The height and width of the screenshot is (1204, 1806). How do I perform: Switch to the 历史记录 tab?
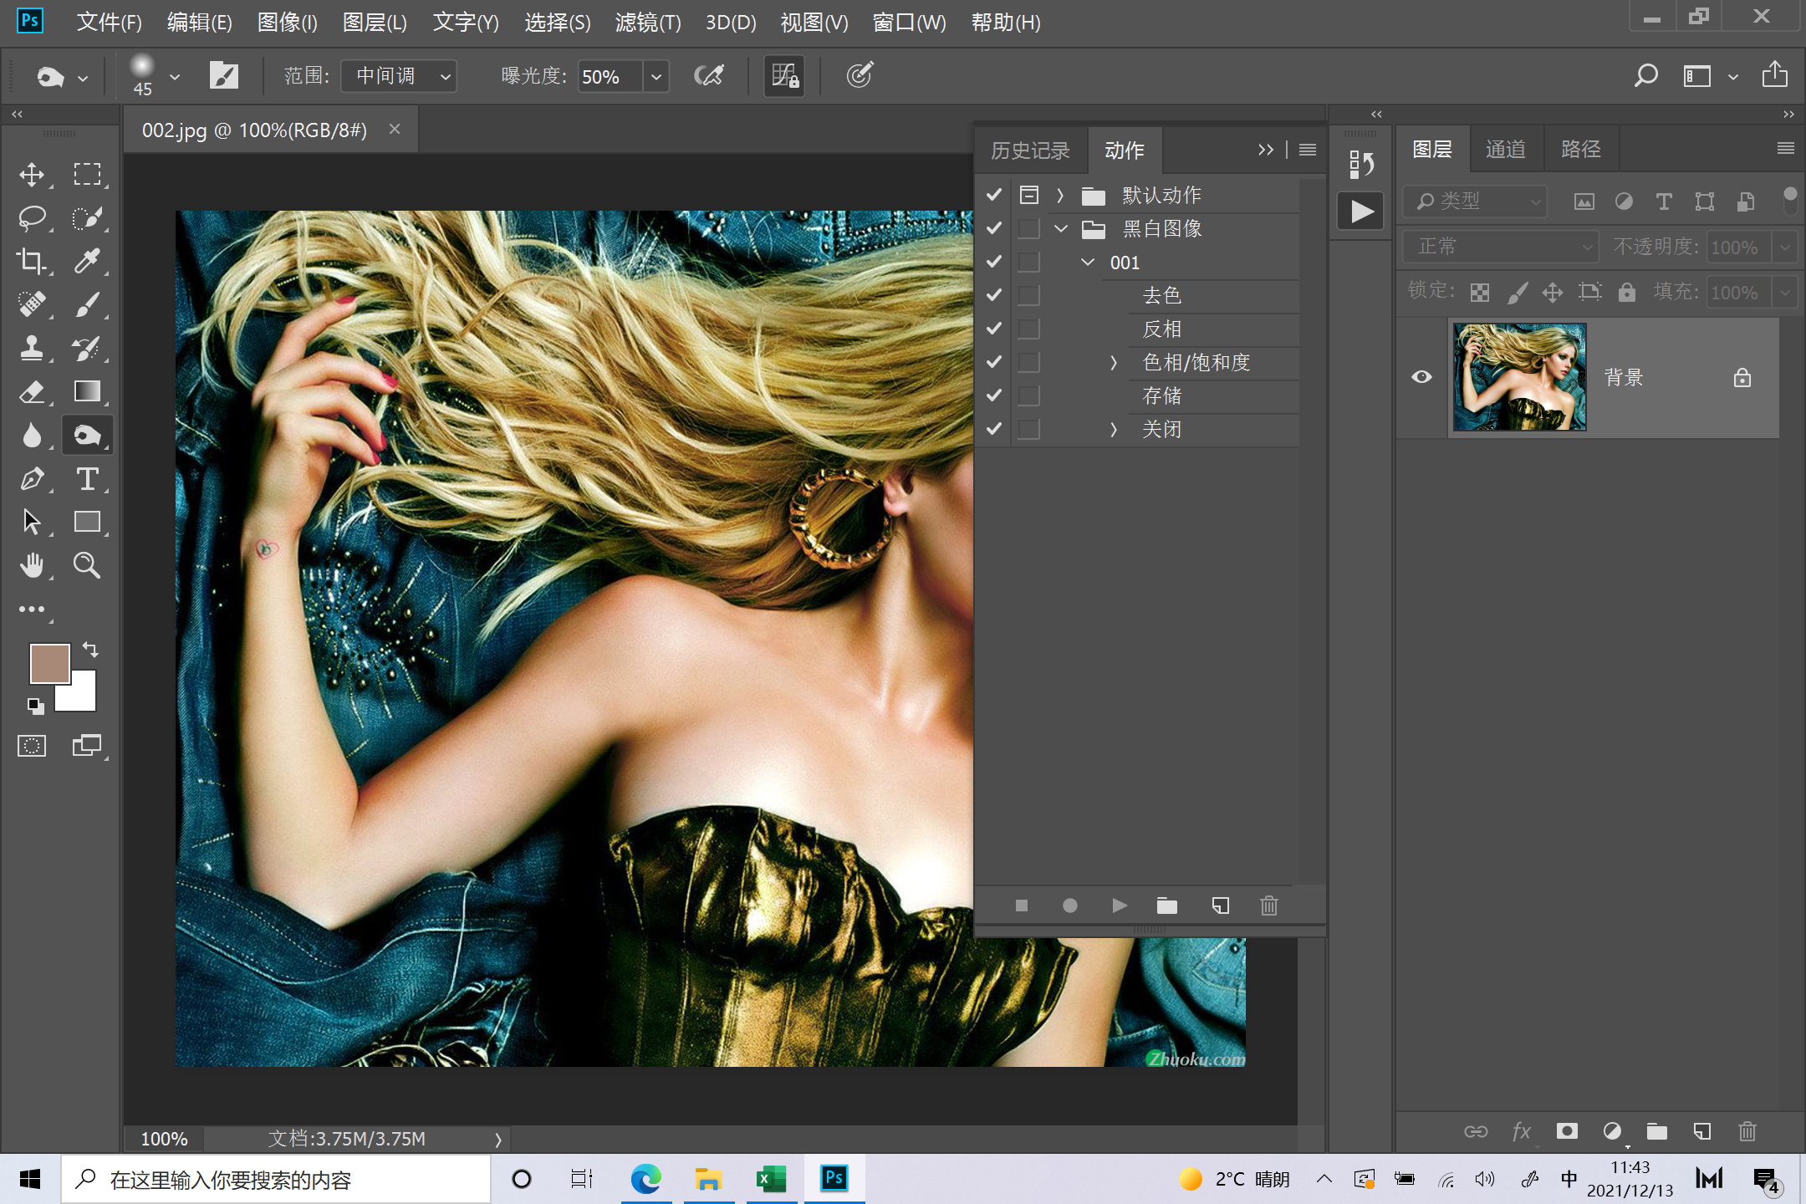pos(1030,150)
